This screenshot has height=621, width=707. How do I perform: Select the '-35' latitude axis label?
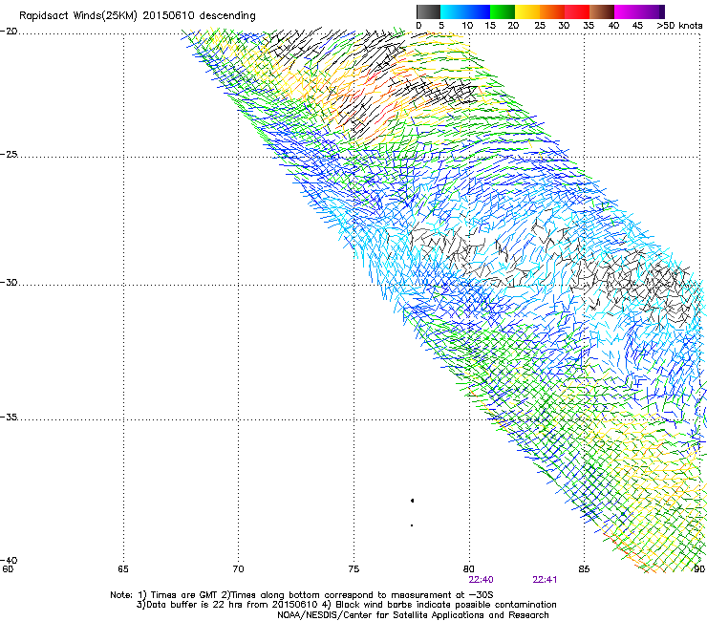9,418
